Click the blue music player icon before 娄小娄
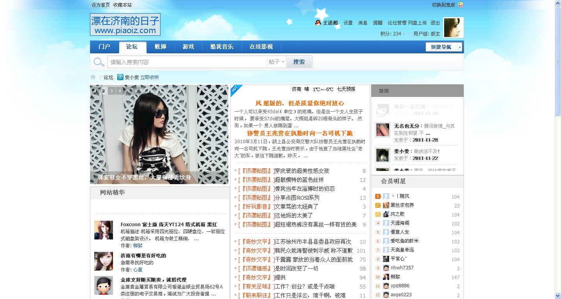Image resolution: width=561 pixels, height=299 pixels. [120, 77]
